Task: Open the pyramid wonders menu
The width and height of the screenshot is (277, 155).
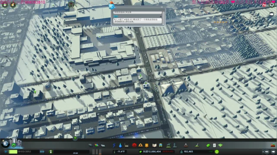Action: coord(186,145)
